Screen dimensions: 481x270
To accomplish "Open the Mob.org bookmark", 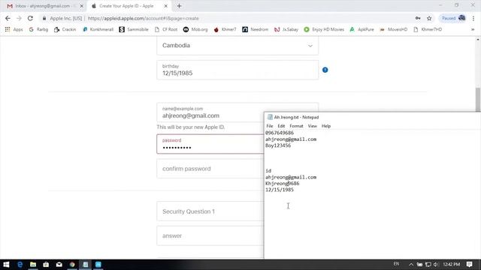I will point(195,29).
